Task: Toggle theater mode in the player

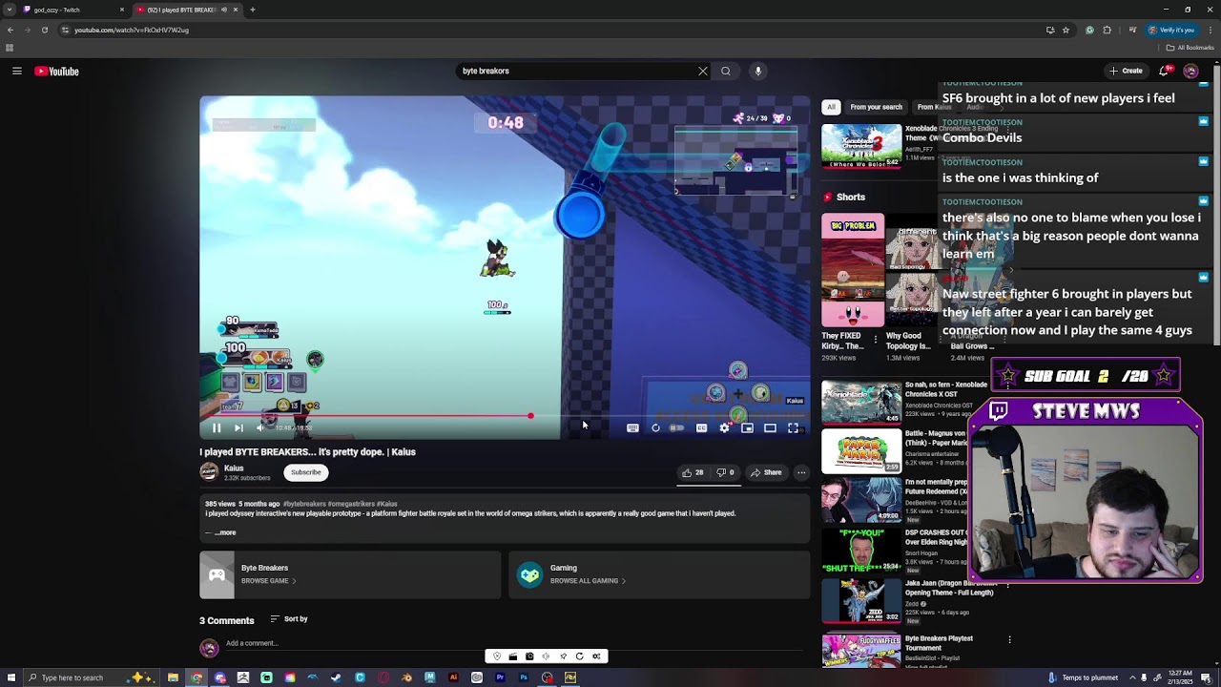Action: click(770, 428)
